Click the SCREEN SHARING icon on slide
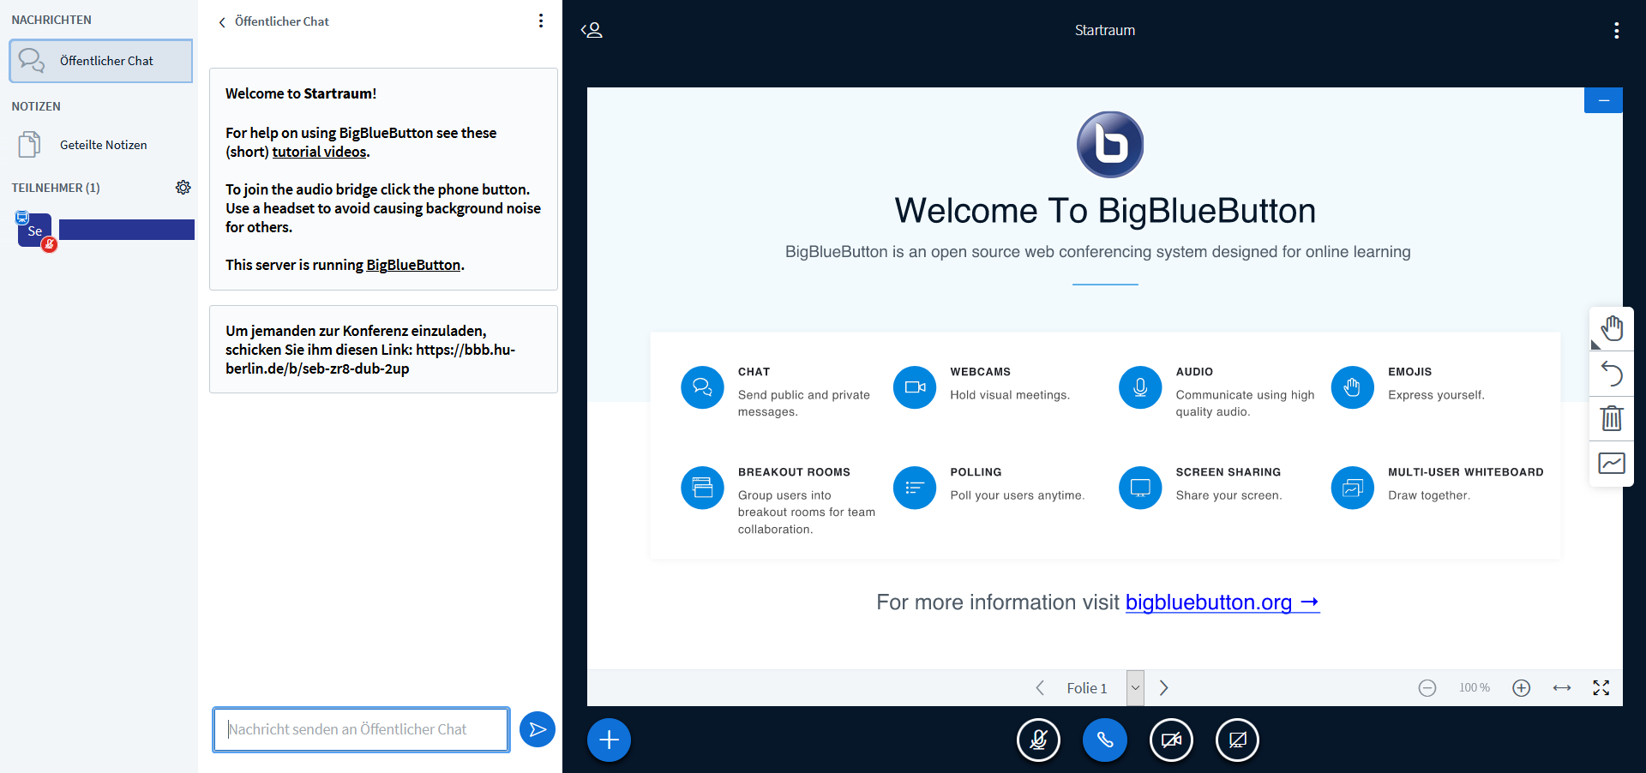The height and width of the screenshot is (773, 1646). point(1140,488)
